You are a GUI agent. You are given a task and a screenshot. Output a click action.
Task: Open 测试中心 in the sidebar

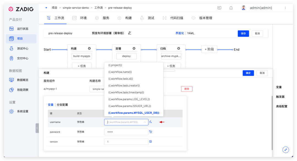[21, 49]
